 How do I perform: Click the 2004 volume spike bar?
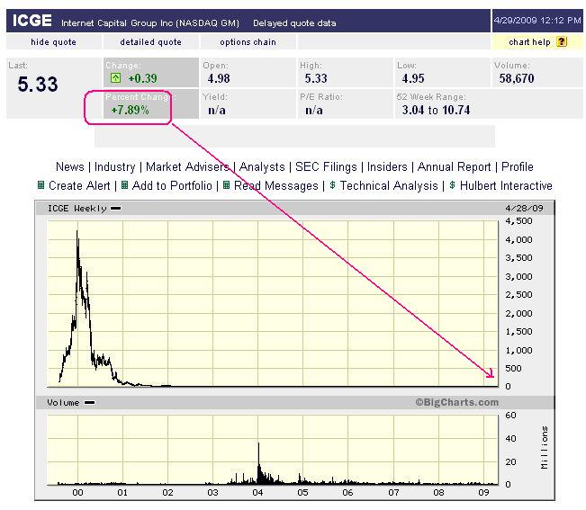[258, 463]
